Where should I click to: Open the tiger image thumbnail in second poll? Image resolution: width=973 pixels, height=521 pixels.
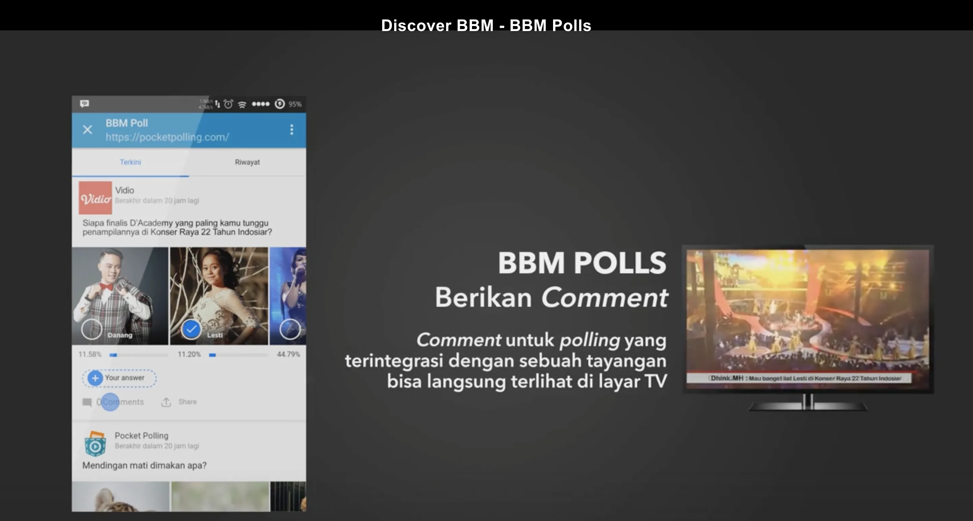121,496
